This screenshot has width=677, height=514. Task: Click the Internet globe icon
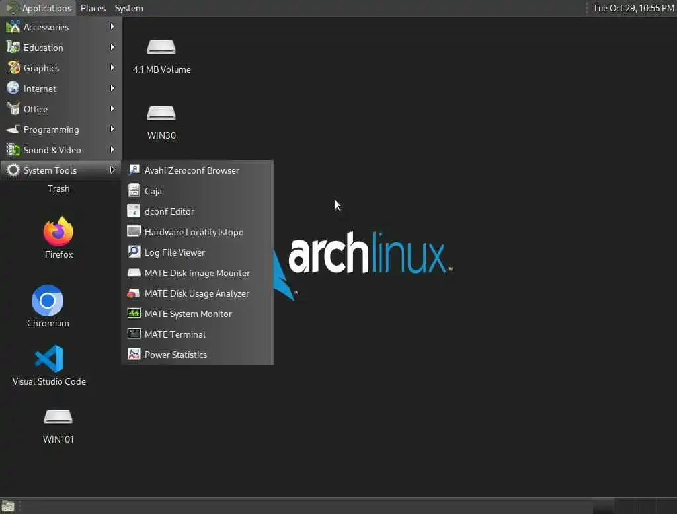(x=13, y=88)
